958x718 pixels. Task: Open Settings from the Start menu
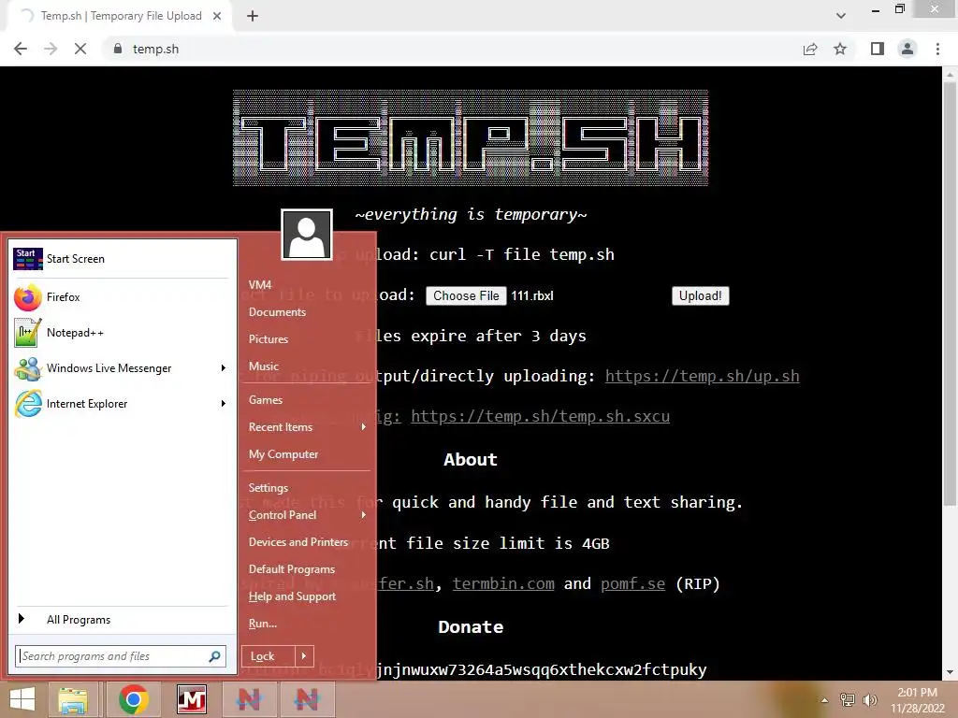(269, 488)
